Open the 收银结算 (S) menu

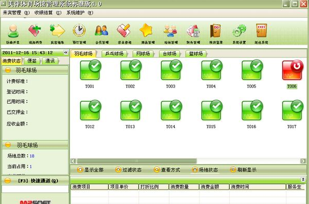tap(48, 13)
